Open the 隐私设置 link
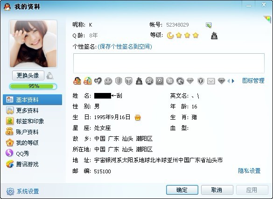This screenshot has height=199, width=273. (249, 171)
